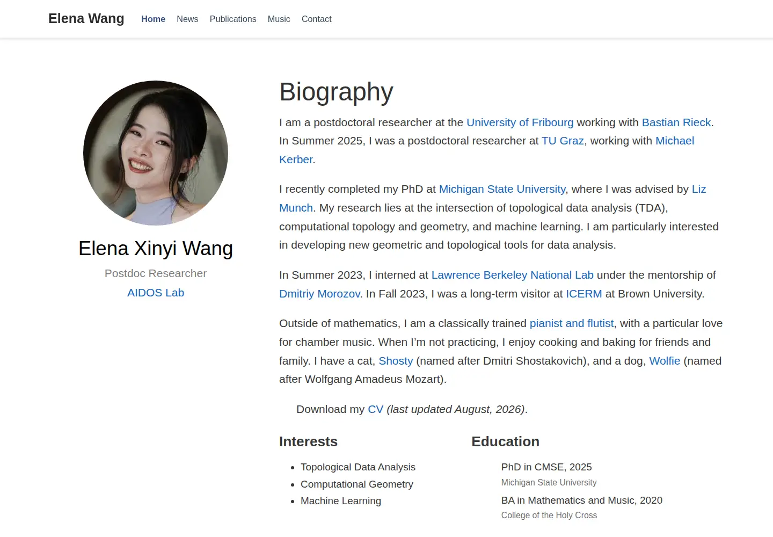Screen dimensions: 773x537
Task: Open Bastian Rieck's link
Action: 676,122
